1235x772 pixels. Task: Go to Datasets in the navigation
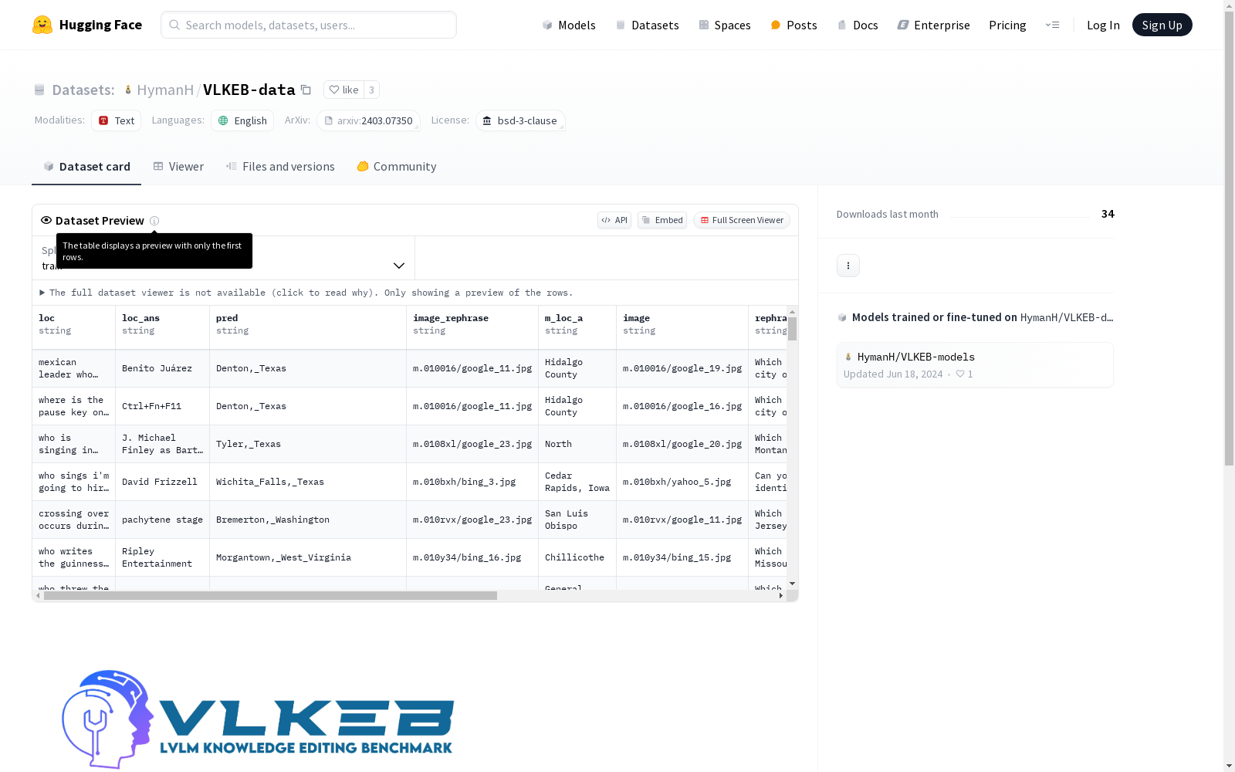click(x=647, y=25)
